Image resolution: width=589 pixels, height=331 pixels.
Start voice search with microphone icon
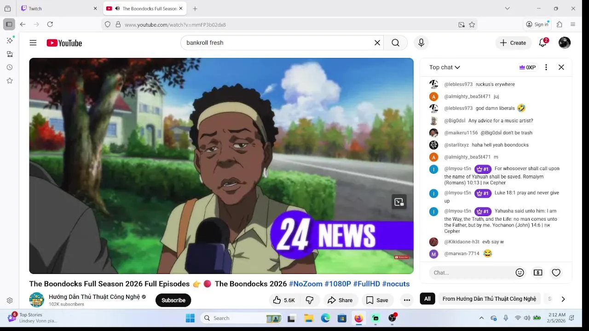pyautogui.click(x=421, y=43)
